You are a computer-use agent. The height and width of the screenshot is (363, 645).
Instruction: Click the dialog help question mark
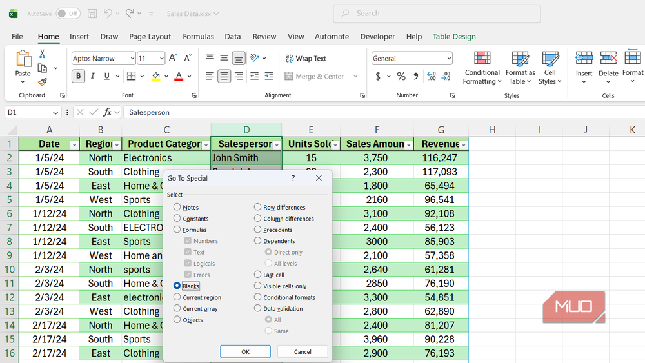pyautogui.click(x=293, y=178)
